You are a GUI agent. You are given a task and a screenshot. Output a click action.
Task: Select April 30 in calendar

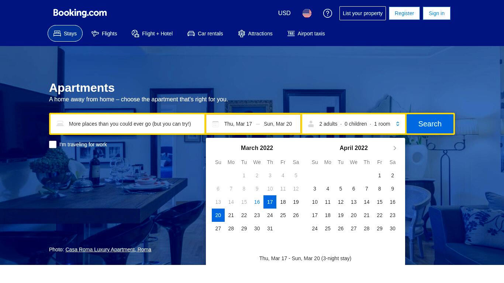(393, 228)
